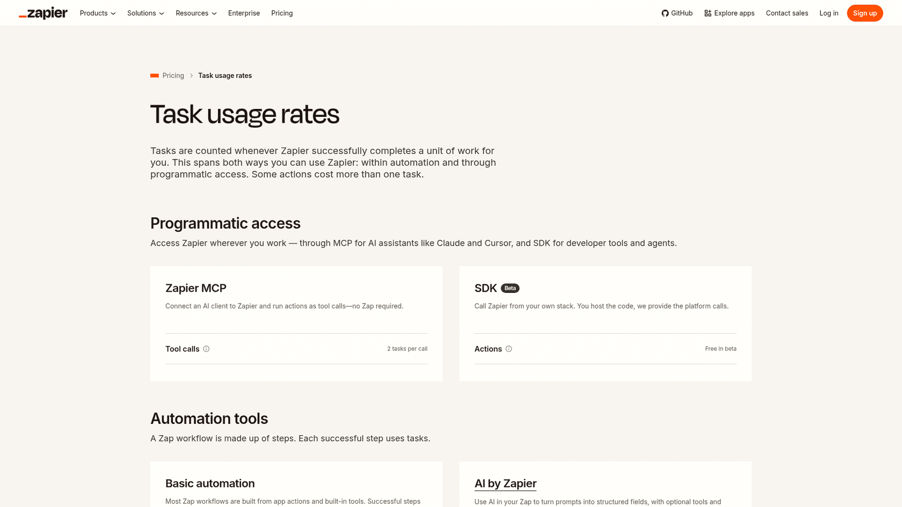The height and width of the screenshot is (507, 902).
Task: Click the Task usage rates breadcrumb text
Action: (225, 76)
